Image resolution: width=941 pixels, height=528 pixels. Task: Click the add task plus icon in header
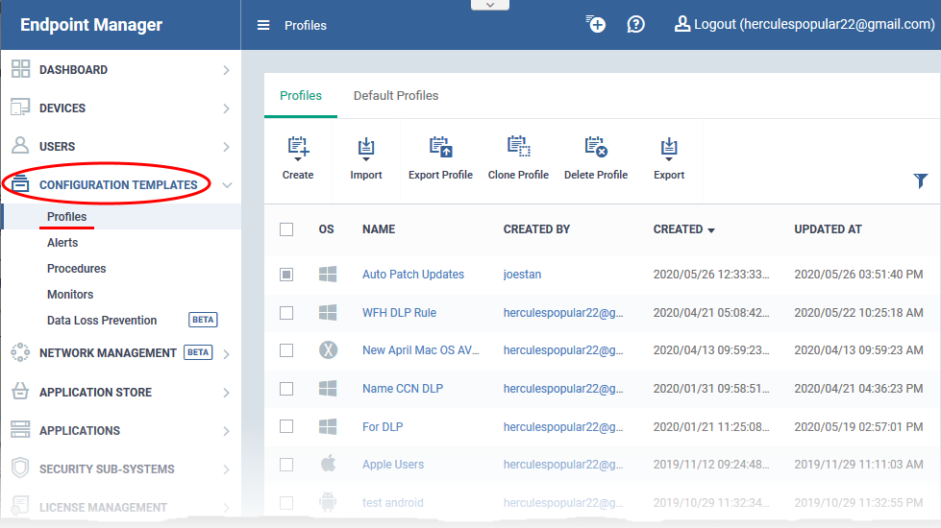point(595,24)
